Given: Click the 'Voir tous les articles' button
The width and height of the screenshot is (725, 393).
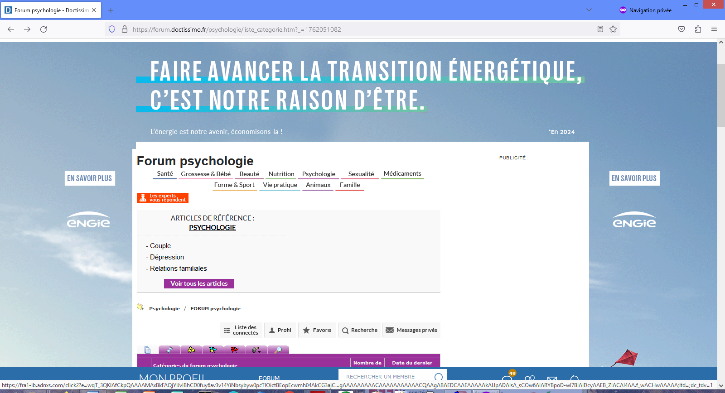Looking at the screenshot, I should coord(199,283).
